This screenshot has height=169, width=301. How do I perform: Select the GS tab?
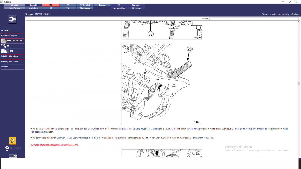click(119, 5)
